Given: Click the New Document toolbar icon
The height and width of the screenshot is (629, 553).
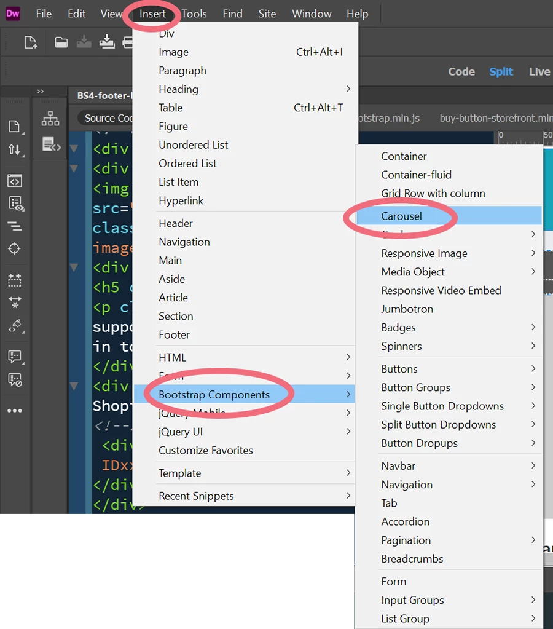Looking at the screenshot, I should pyautogui.click(x=31, y=42).
